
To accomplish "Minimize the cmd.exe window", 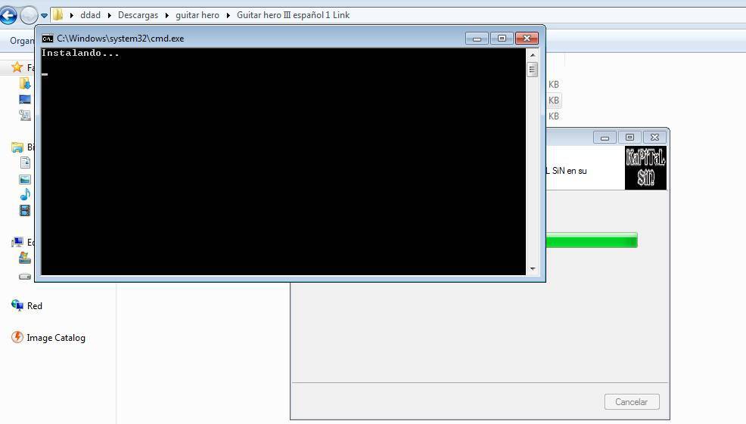I will 477,39.
